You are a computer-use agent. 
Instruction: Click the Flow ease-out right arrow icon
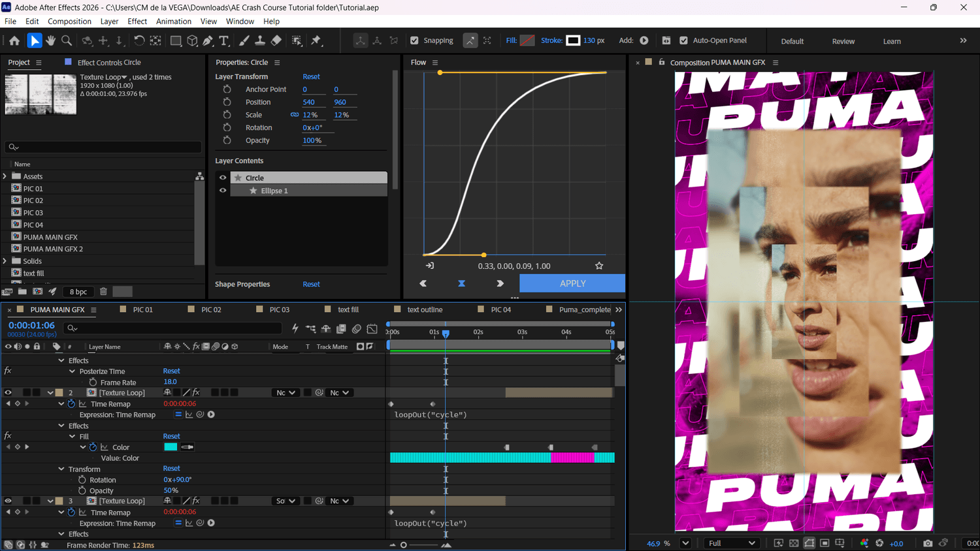(x=500, y=283)
